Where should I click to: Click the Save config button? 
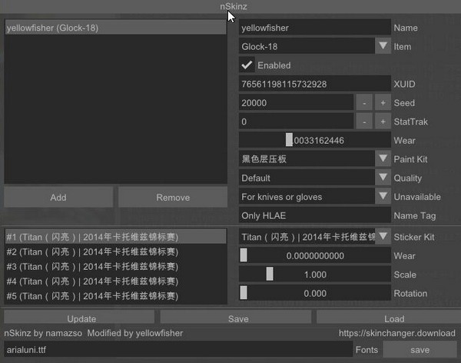point(236,318)
